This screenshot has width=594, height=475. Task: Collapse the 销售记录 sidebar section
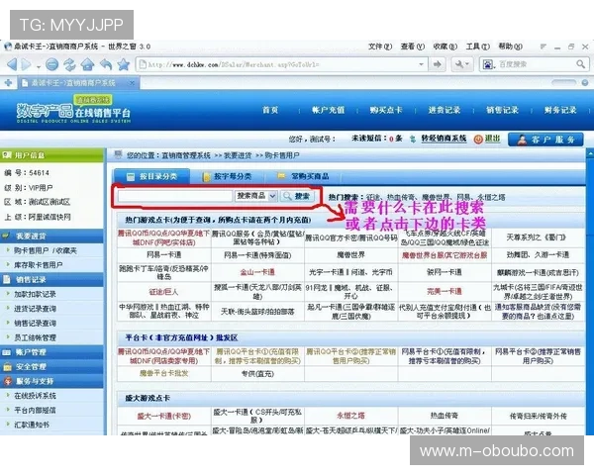point(51,279)
